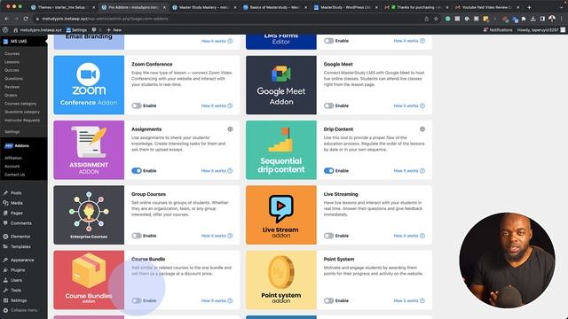Open How it works for Assignments

point(217,171)
